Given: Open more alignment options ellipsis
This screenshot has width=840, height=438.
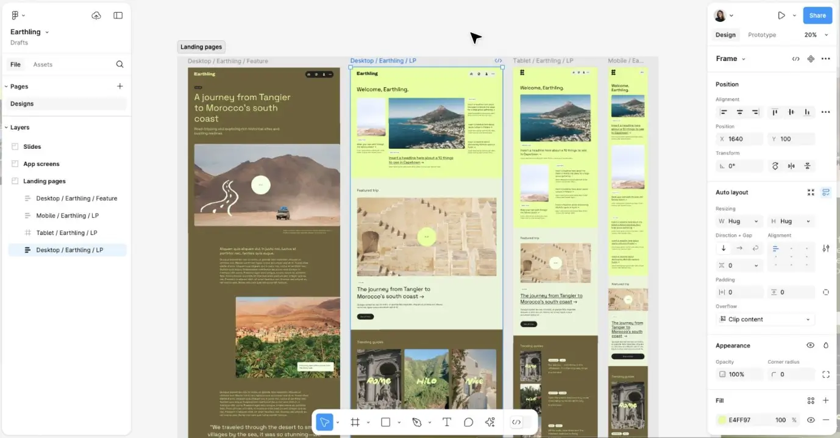Looking at the screenshot, I should tap(826, 112).
